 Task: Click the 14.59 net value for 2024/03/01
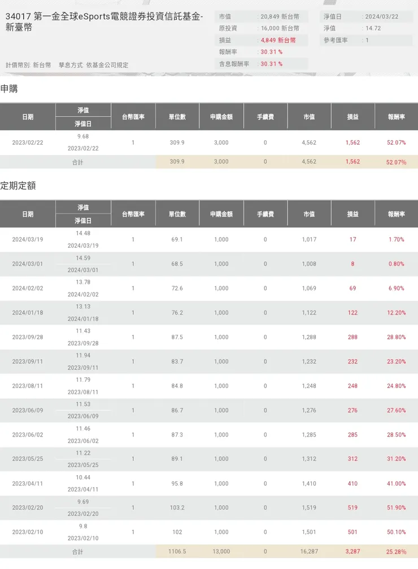tap(83, 258)
